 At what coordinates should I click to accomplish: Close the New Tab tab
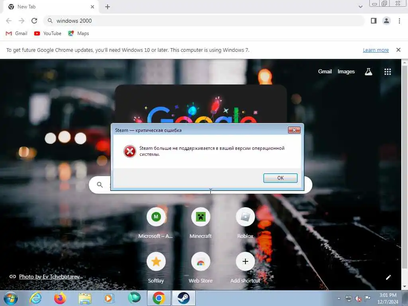[x=92, y=7]
